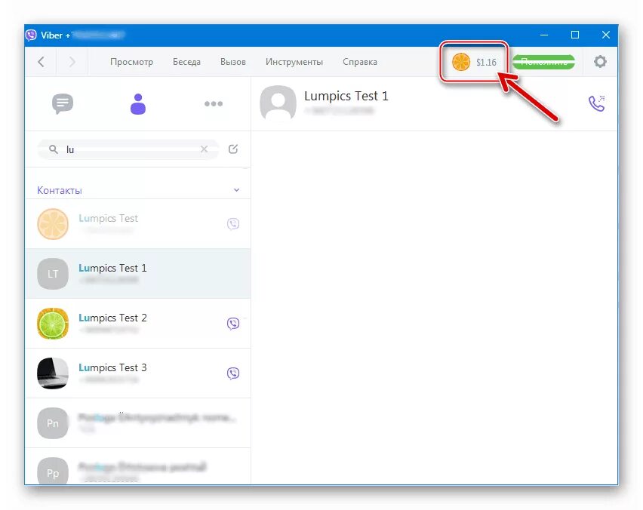Screen dimensions: 643x510
Task: Click in the search field containing lu
Action: tap(128, 149)
